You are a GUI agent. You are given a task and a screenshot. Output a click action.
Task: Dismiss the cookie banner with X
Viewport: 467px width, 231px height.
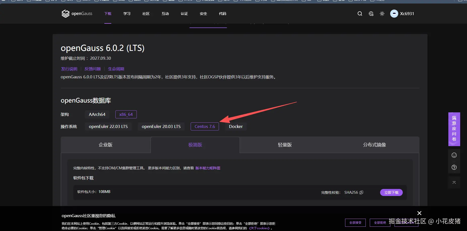(x=419, y=213)
